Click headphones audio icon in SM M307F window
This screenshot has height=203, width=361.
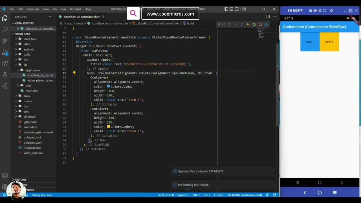point(320,11)
